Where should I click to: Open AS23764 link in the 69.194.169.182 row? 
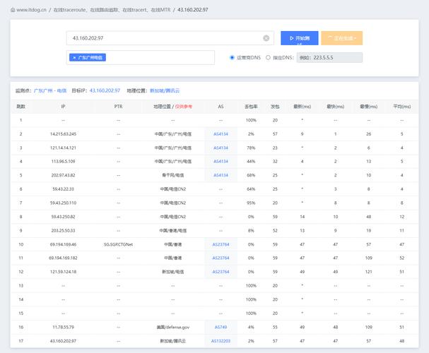tap(221, 258)
